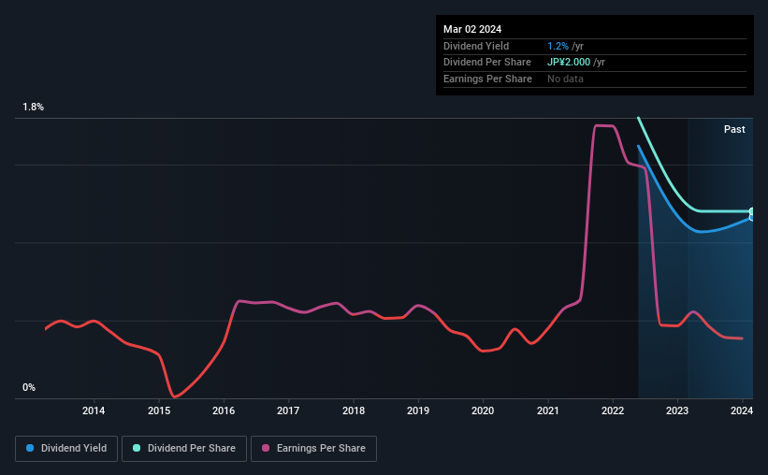Click the teal Dividend Per Share legend dot
The width and height of the screenshot is (768, 475).
137,448
